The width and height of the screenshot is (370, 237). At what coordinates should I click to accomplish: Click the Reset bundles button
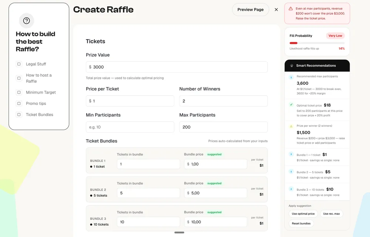coord(301,223)
